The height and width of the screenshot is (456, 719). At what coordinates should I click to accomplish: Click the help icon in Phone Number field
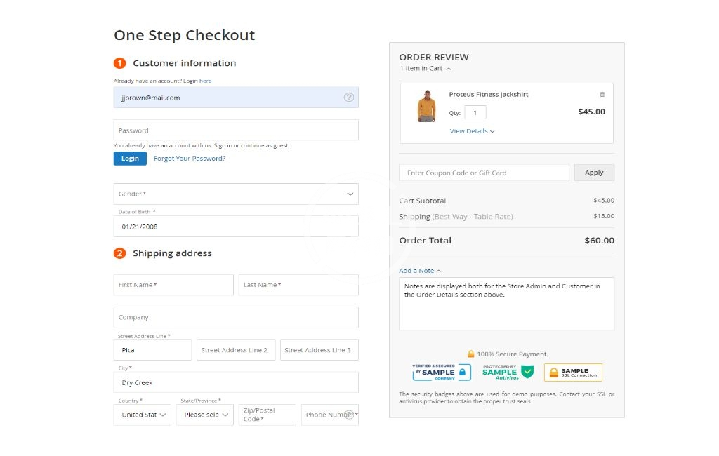(349, 415)
